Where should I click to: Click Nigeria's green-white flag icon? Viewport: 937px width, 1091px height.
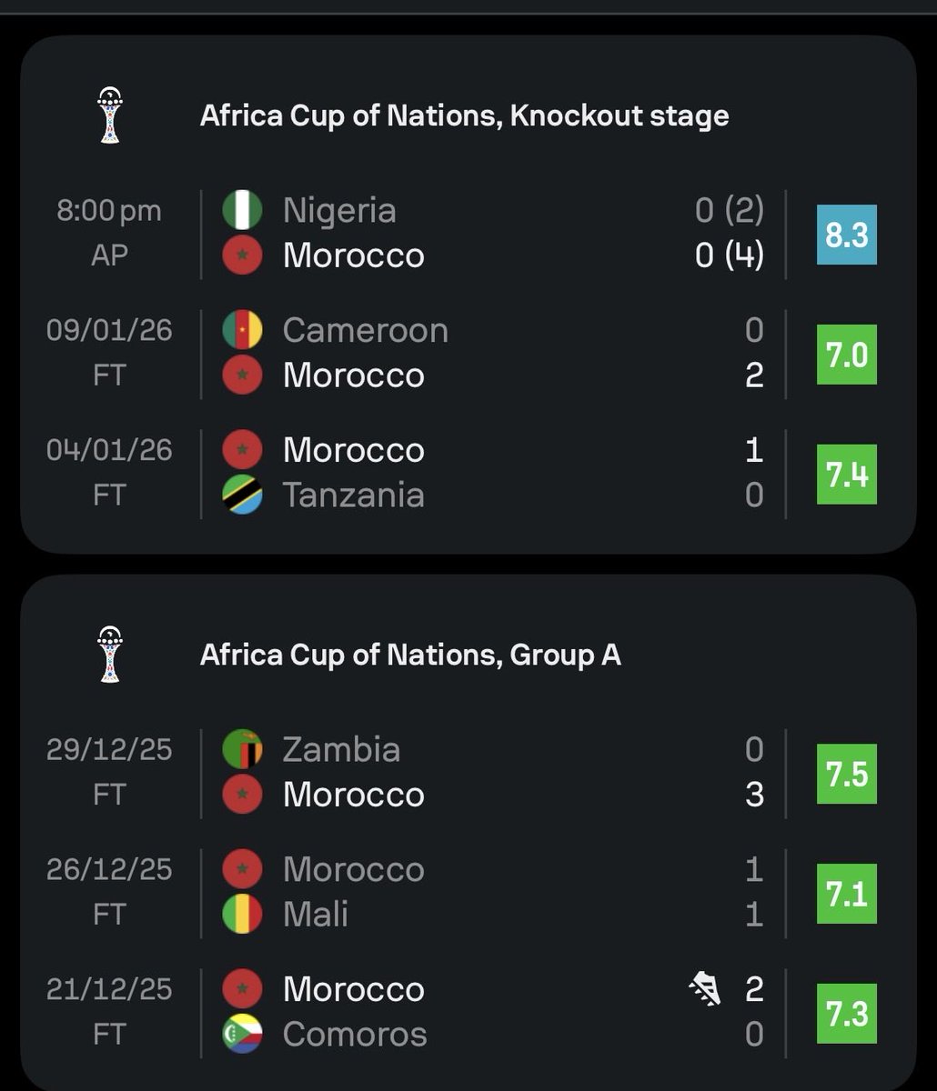[x=242, y=210]
